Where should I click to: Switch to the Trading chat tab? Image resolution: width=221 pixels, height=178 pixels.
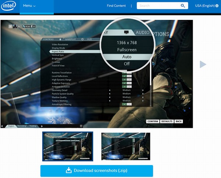point(33,126)
